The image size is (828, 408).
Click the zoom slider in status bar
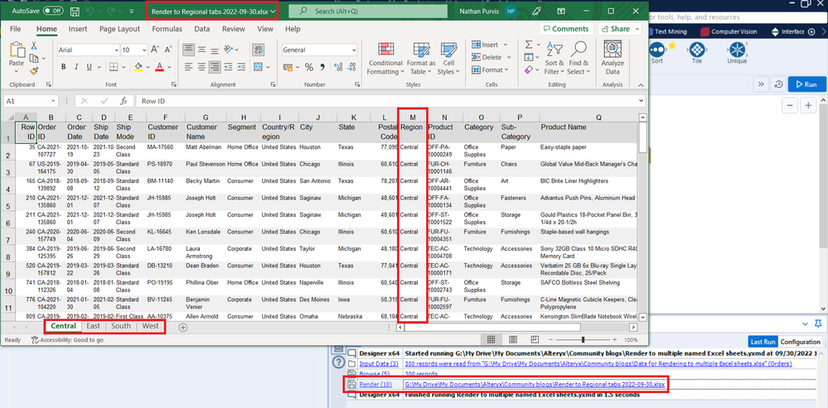584,340
